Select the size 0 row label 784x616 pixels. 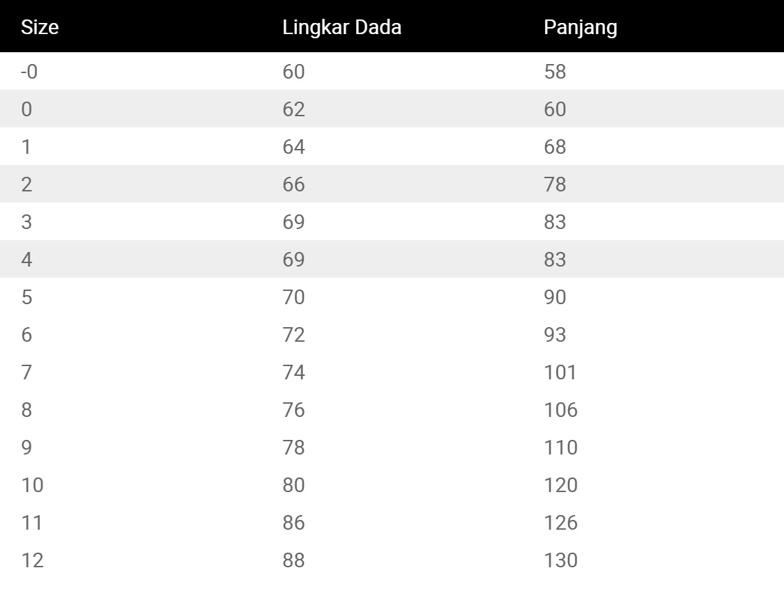point(26,109)
